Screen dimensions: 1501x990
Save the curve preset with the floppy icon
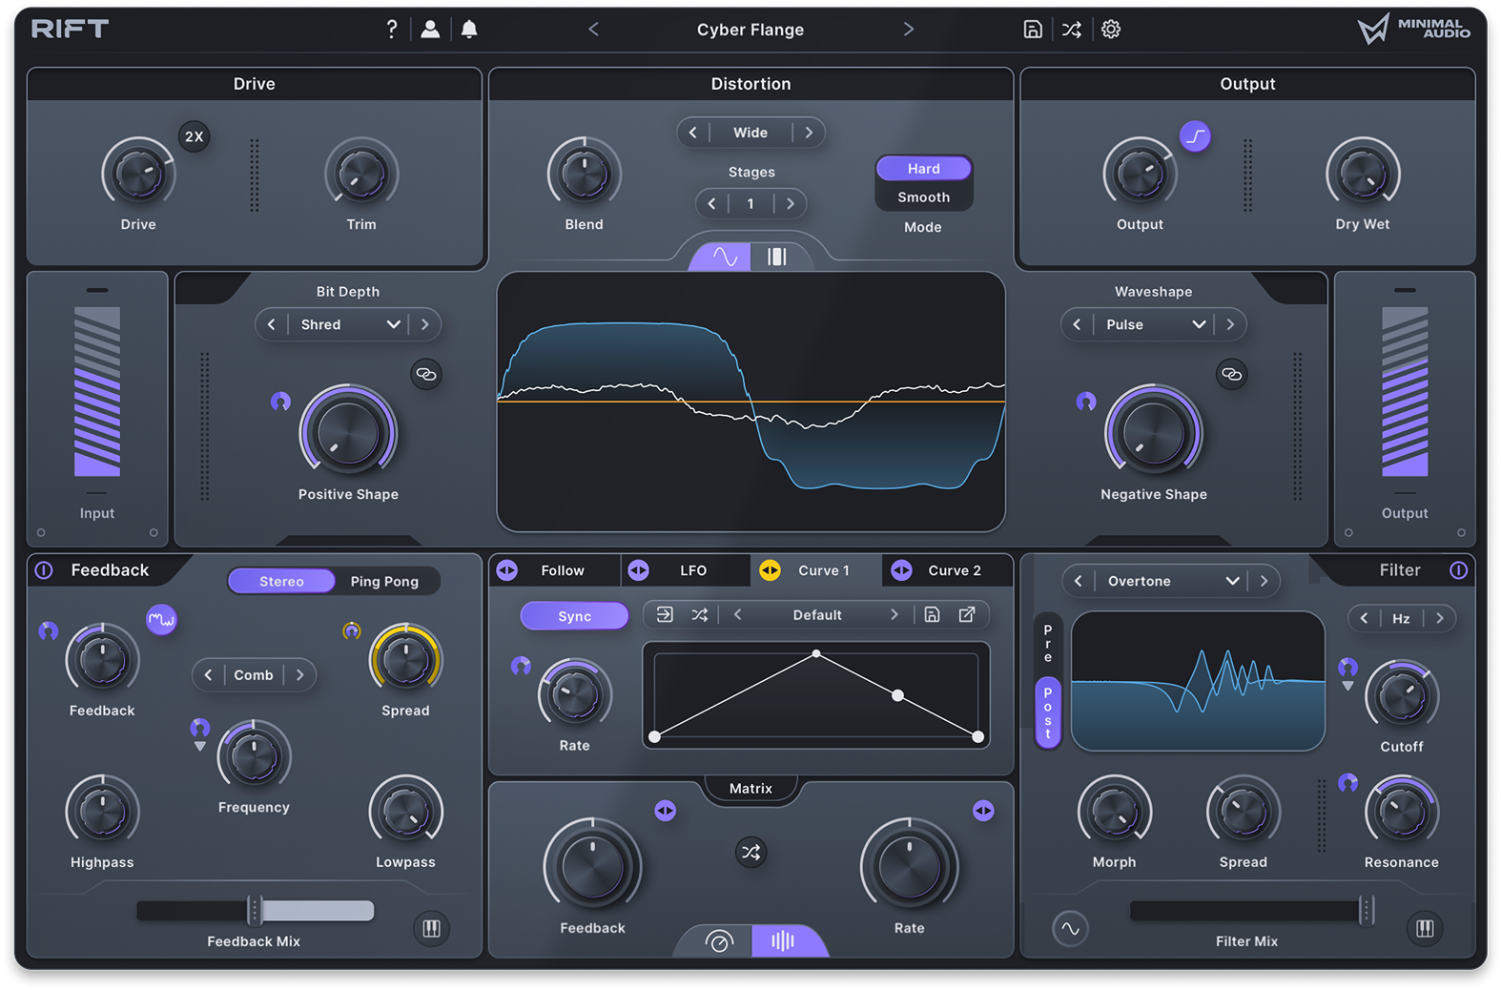click(x=932, y=615)
